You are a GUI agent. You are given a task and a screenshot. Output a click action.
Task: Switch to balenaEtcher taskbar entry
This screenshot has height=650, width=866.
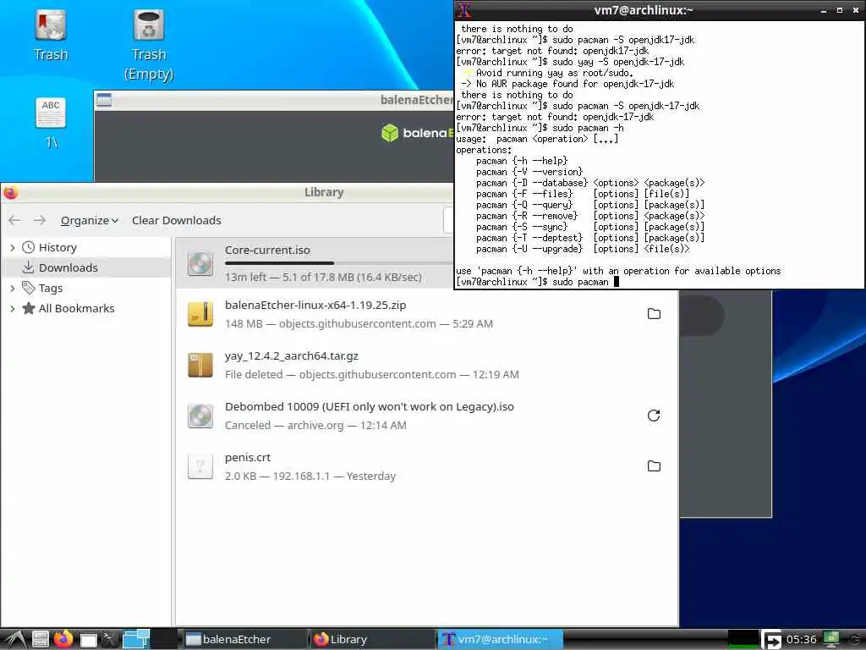pyautogui.click(x=244, y=640)
